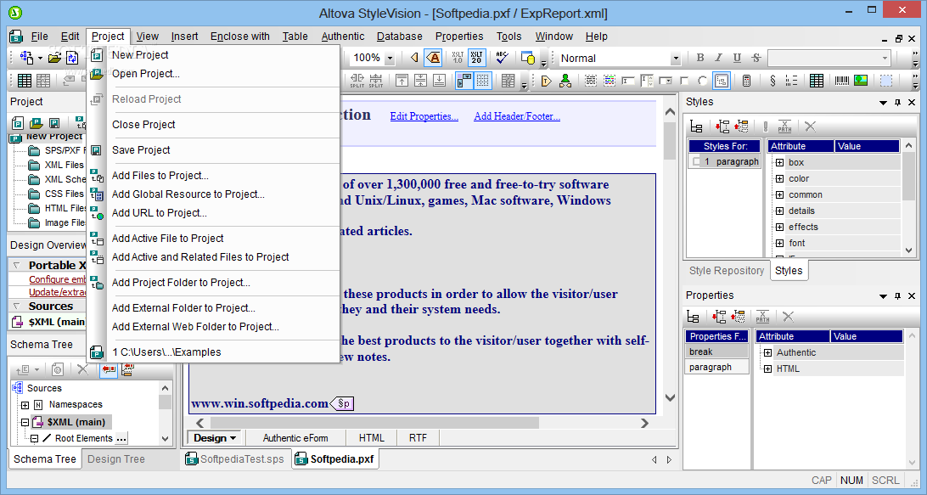The width and height of the screenshot is (927, 495).
Task: Expand the 'effects' style attribute group
Action: point(779,227)
